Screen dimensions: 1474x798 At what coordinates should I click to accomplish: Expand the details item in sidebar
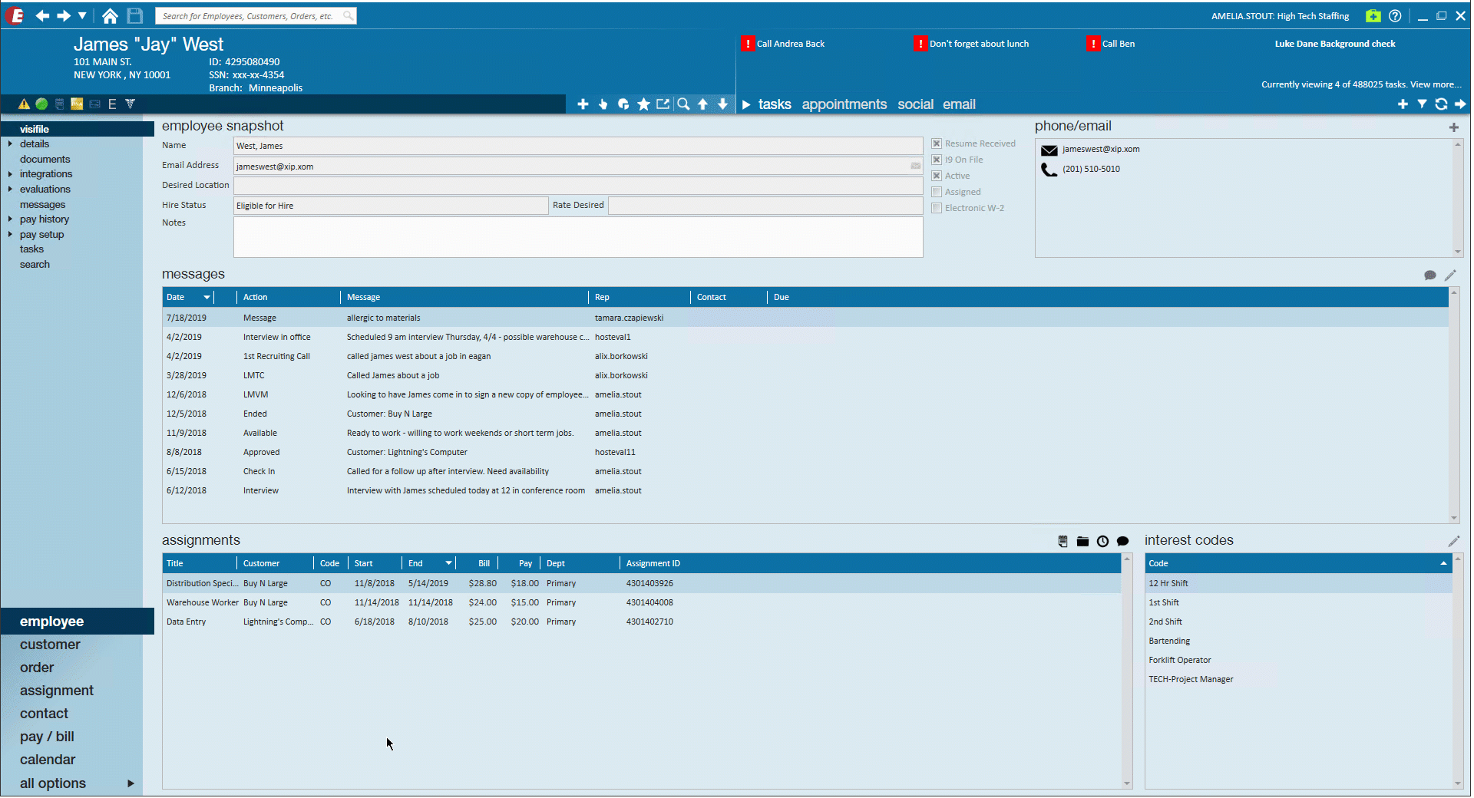pyautogui.click(x=10, y=143)
